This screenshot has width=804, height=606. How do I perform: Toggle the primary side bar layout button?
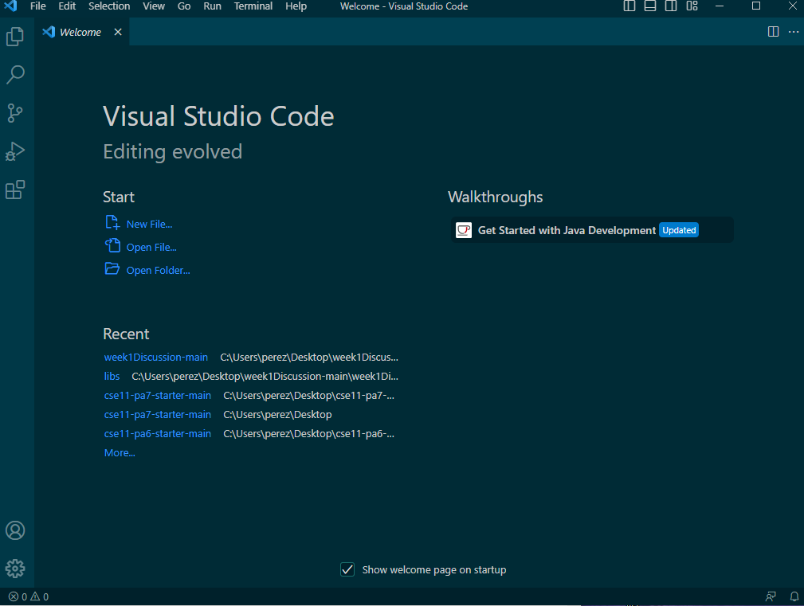click(629, 6)
